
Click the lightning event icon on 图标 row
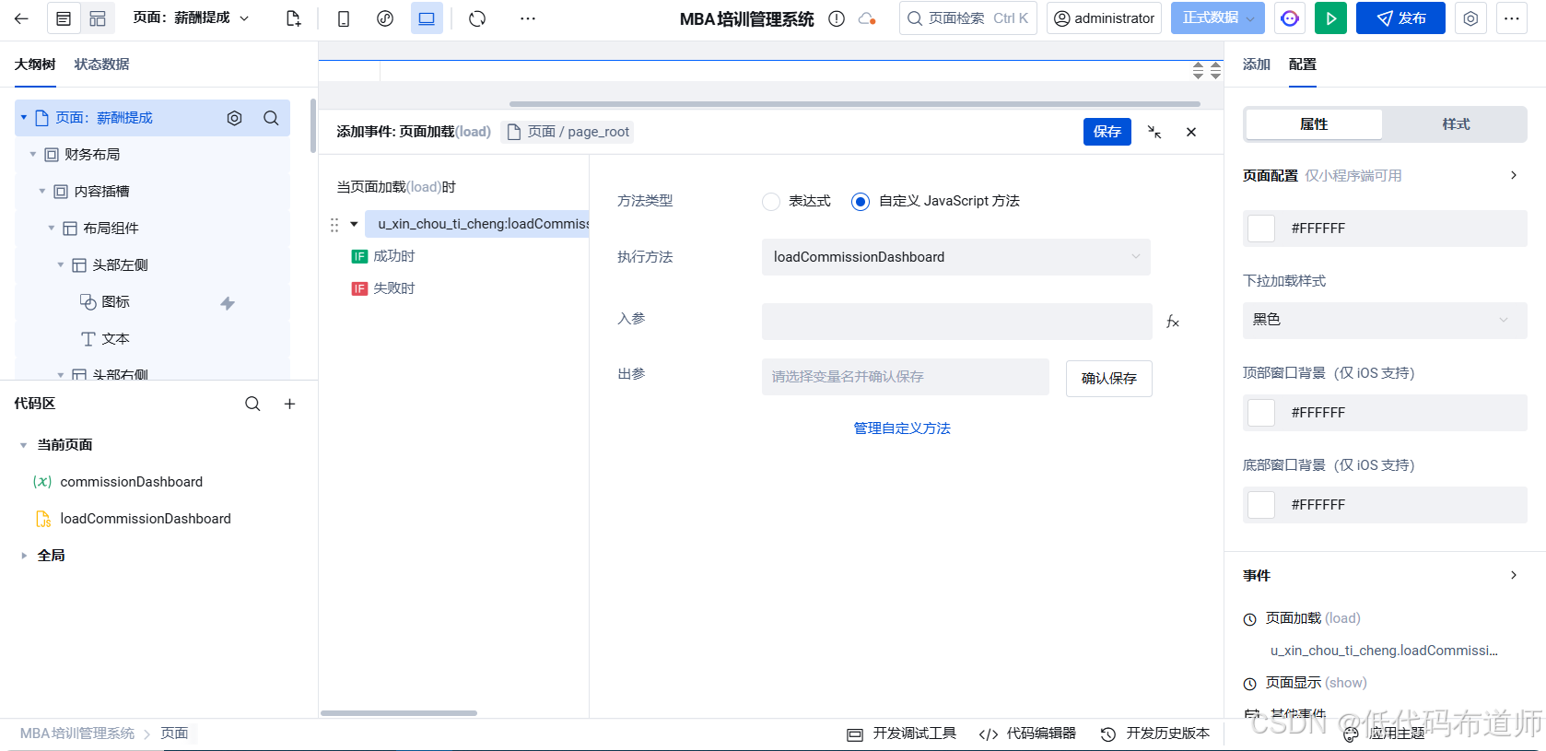(x=228, y=303)
